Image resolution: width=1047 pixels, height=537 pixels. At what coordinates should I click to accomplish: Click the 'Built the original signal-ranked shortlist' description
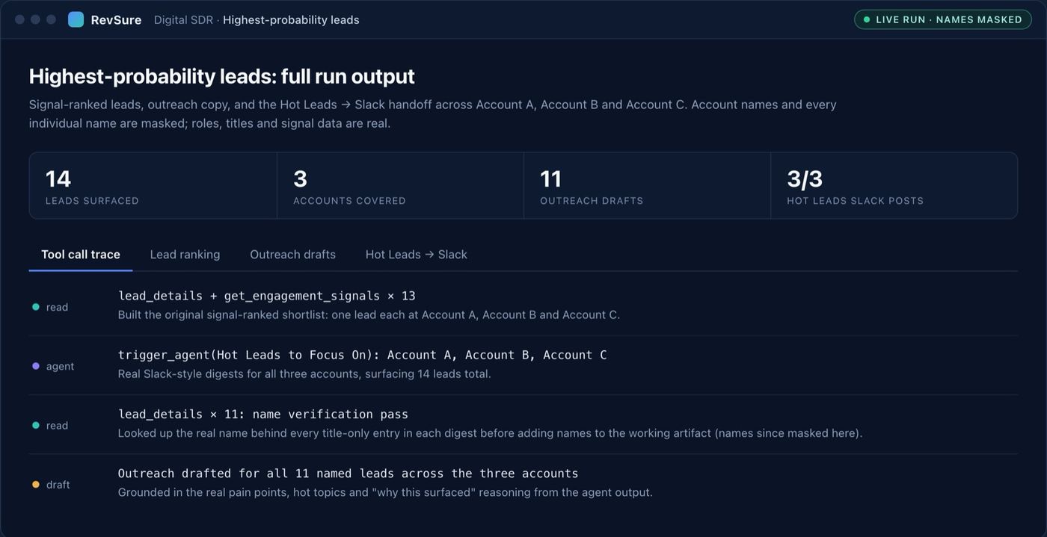click(369, 314)
